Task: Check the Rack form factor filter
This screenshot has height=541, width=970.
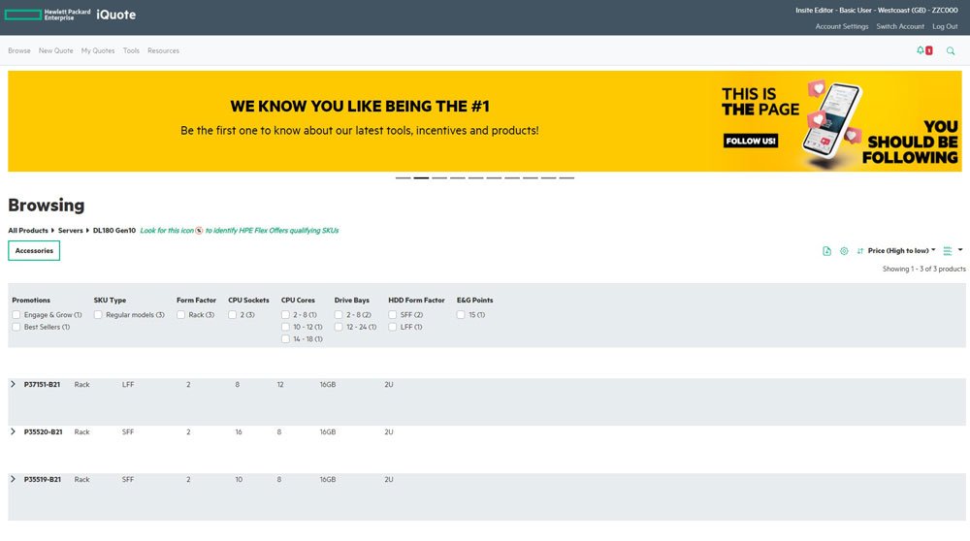Action: coord(180,315)
